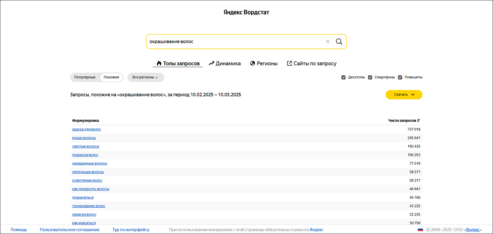Open the покраска волос query link
The width and height of the screenshot is (493, 234).
tap(85, 155)
